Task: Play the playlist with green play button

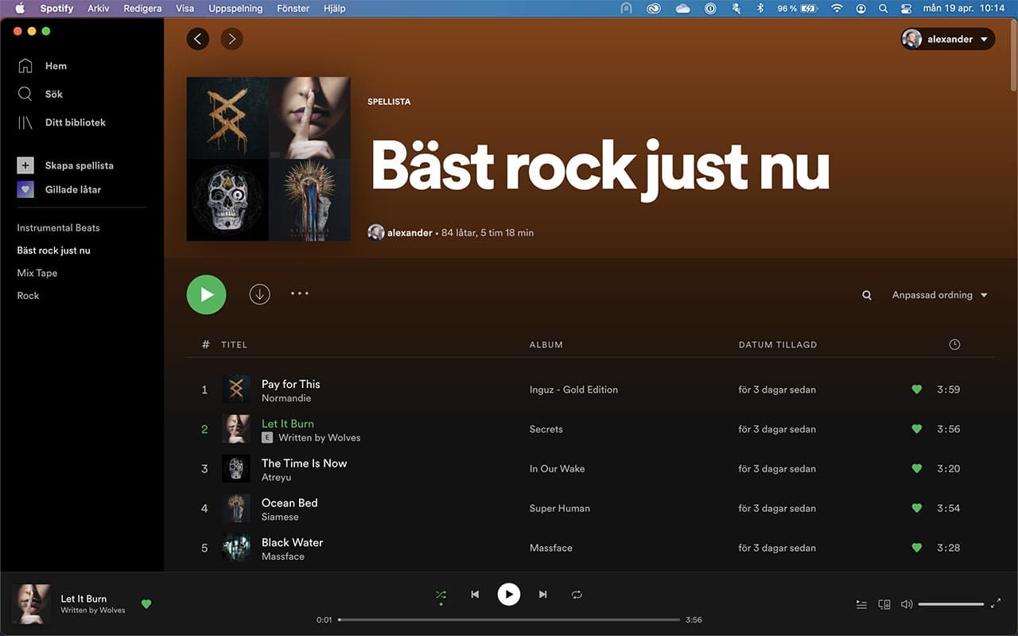Action: pos(207,295)
